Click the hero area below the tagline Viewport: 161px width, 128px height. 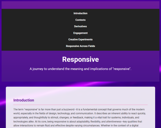pos(80,77)
